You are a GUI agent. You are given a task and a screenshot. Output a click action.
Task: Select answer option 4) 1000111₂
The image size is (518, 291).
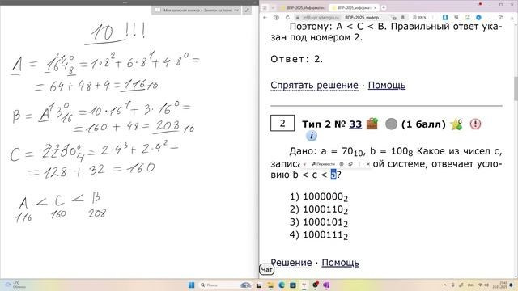tap(319, 235)
